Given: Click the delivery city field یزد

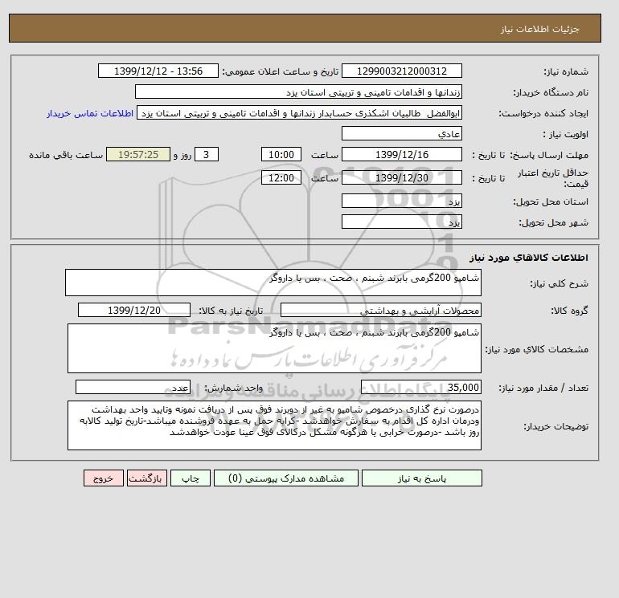Looking at the screenshot, I should tap(402, 222).
